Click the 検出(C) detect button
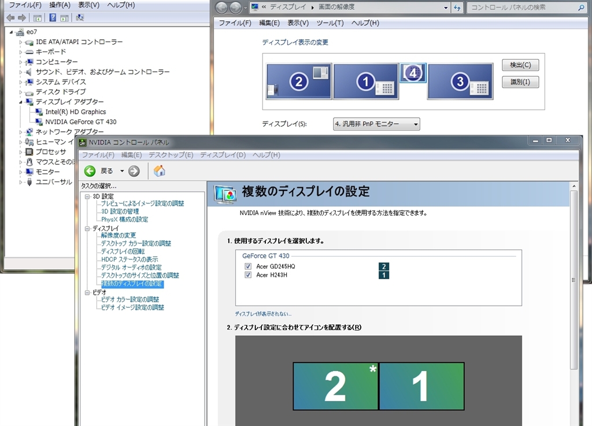Viewport: 592px width, 426px height. [520, 65]
